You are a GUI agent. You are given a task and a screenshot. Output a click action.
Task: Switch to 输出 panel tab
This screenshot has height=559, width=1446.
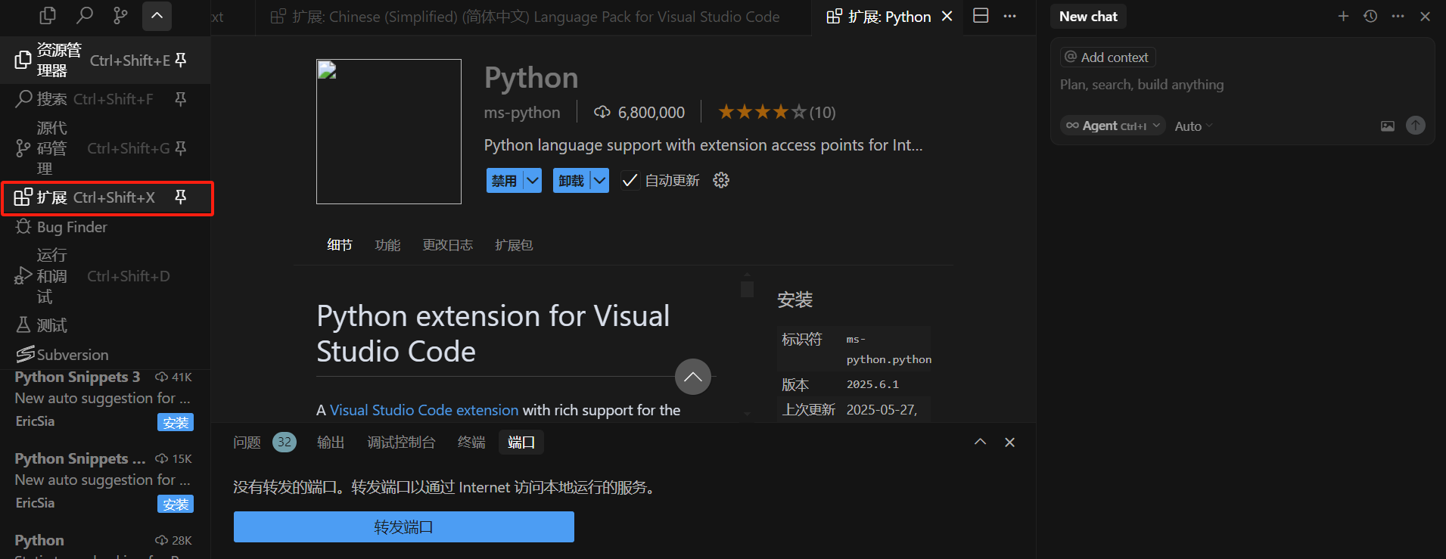tap(331, 443)
